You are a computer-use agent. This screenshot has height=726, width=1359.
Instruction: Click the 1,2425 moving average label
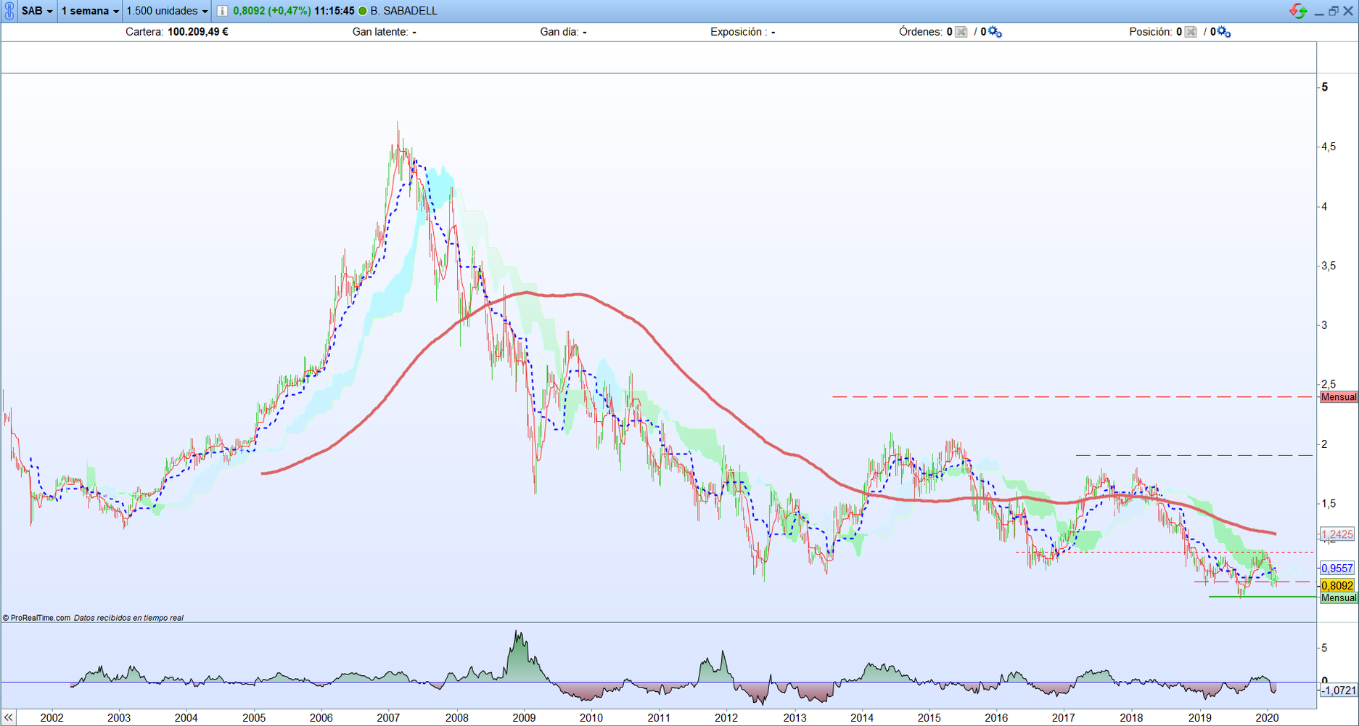click(1337, 534)
